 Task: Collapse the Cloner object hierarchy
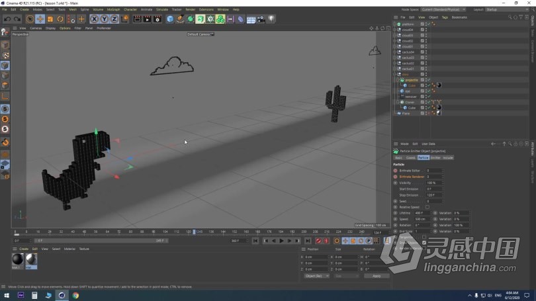[398, 102]
